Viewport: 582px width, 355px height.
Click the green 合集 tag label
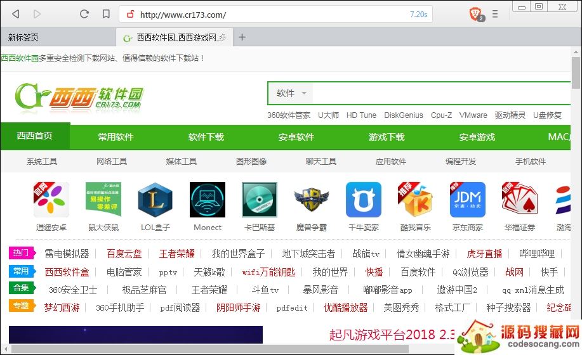click(22, 288)
